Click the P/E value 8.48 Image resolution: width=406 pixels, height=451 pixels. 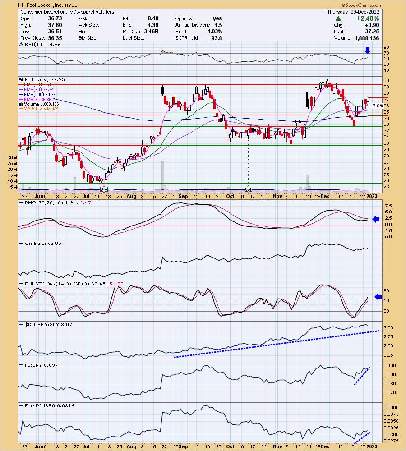pyautogui.click(x=153, y=18)
